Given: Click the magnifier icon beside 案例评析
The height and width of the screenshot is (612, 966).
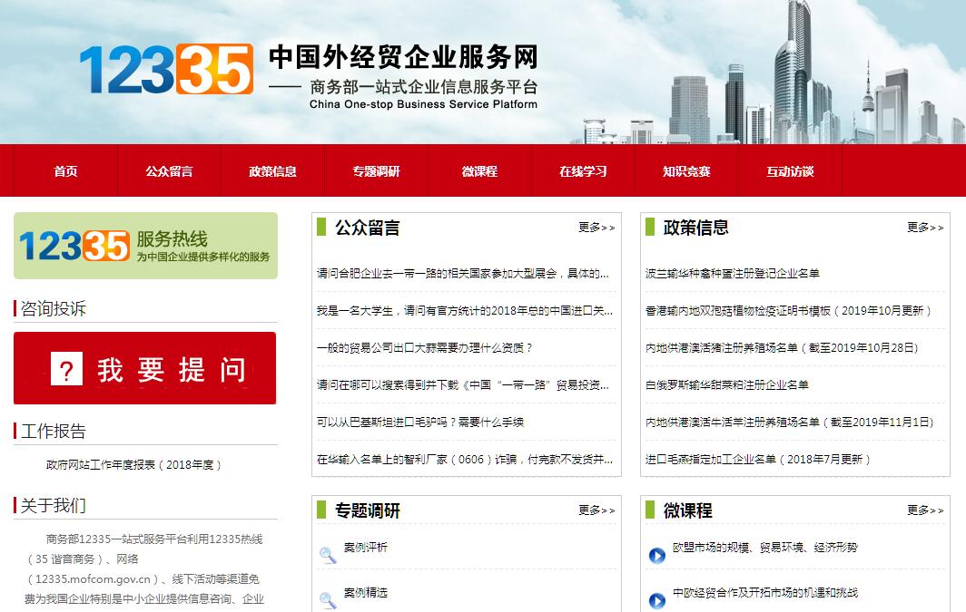Looking at the screenshot, I should pyautogui.click(x=328, y=555).
